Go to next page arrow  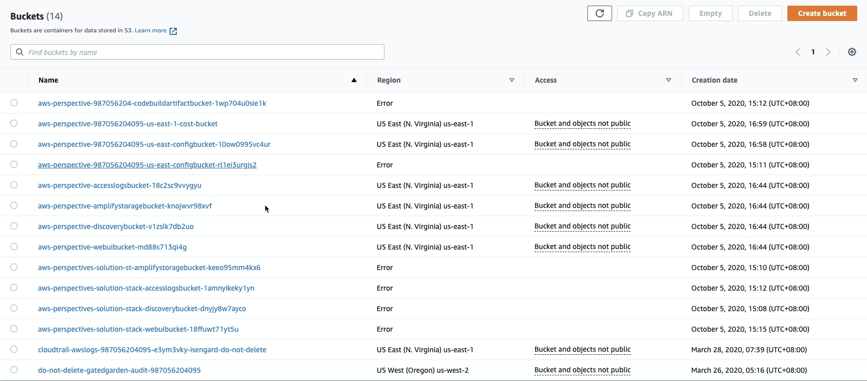[828, 52]
